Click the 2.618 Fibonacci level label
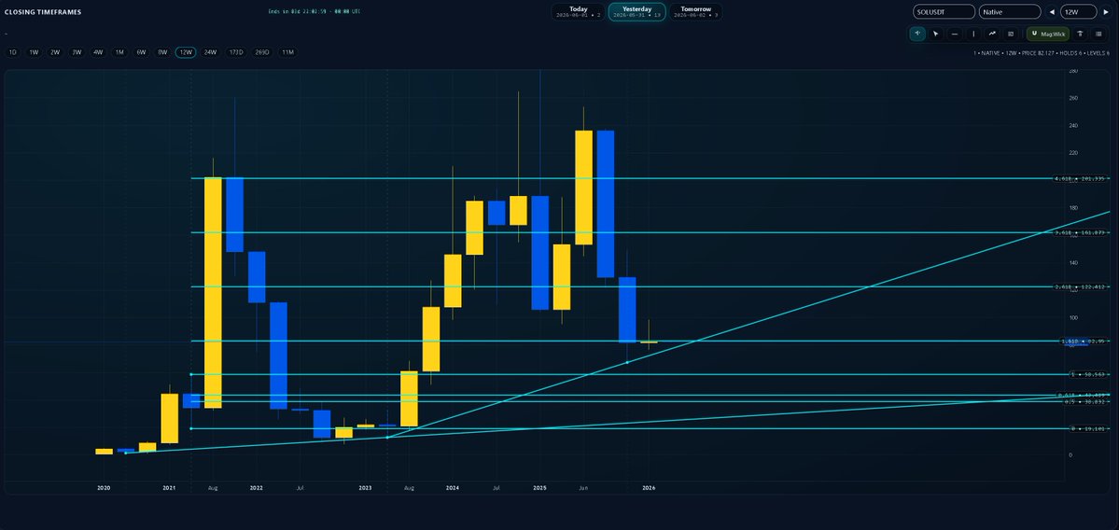Viewport: 1119px width, 530px height. pos(1080,286)
